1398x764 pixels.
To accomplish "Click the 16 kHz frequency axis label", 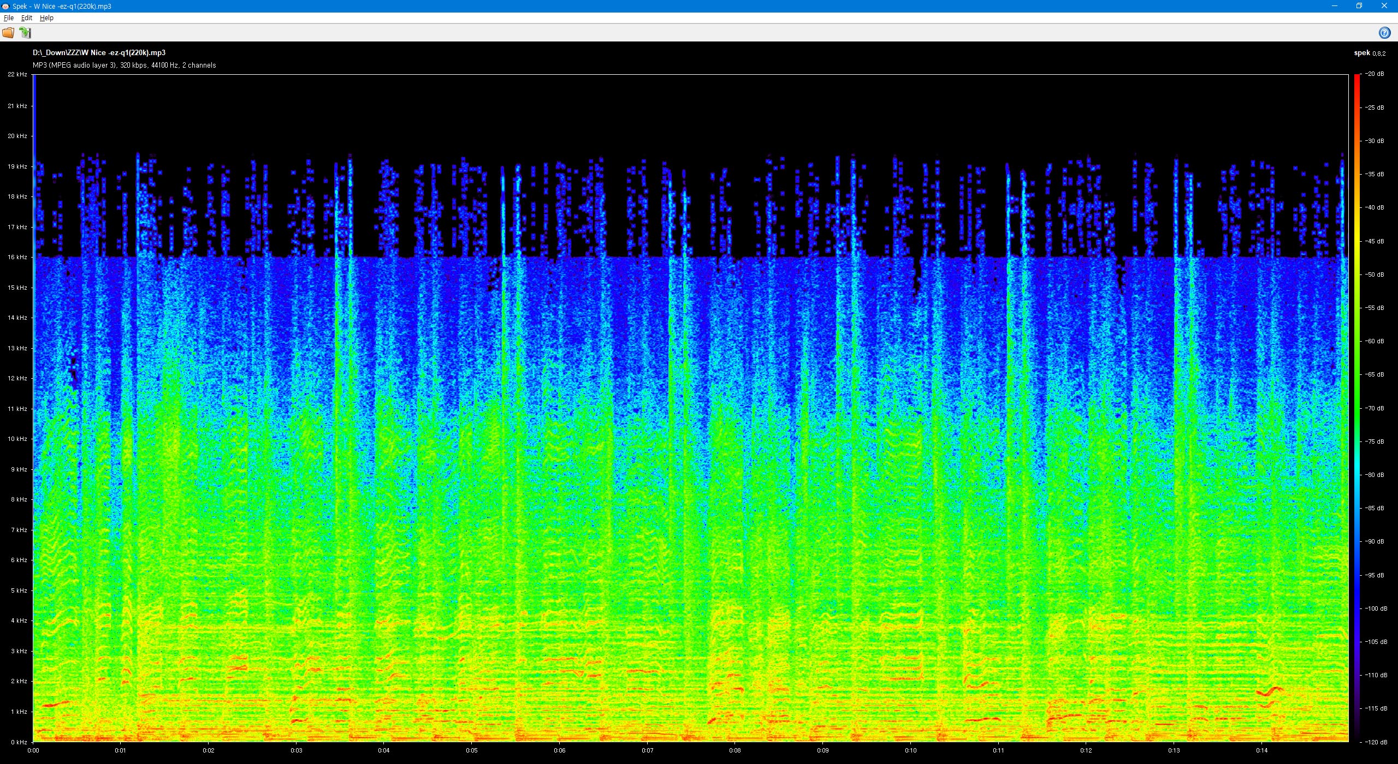I will [x=17, y=257].
